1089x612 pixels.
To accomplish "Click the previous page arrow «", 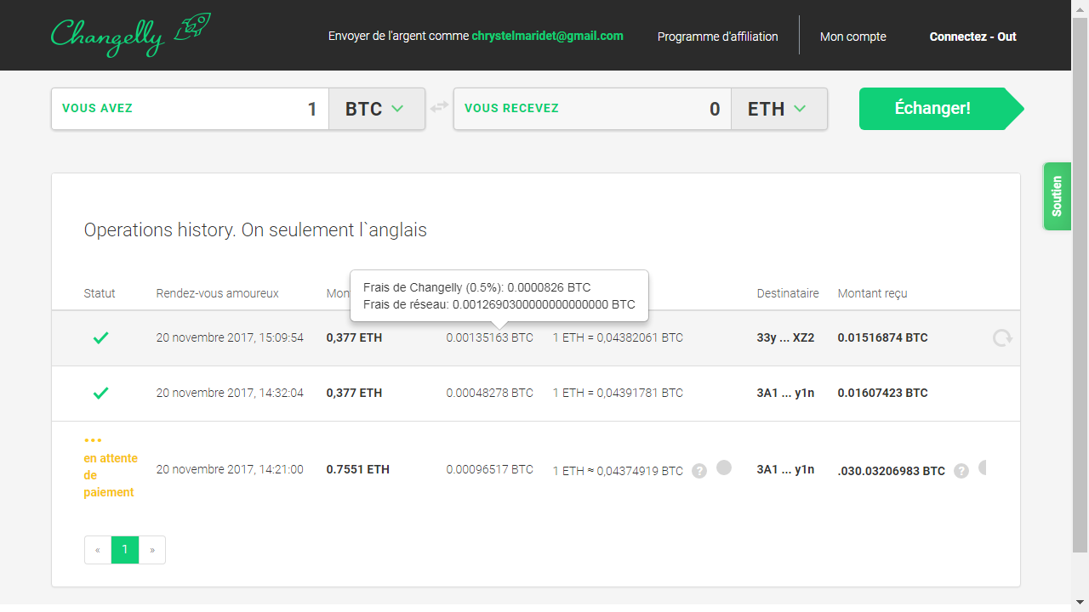I will point(98,550).
